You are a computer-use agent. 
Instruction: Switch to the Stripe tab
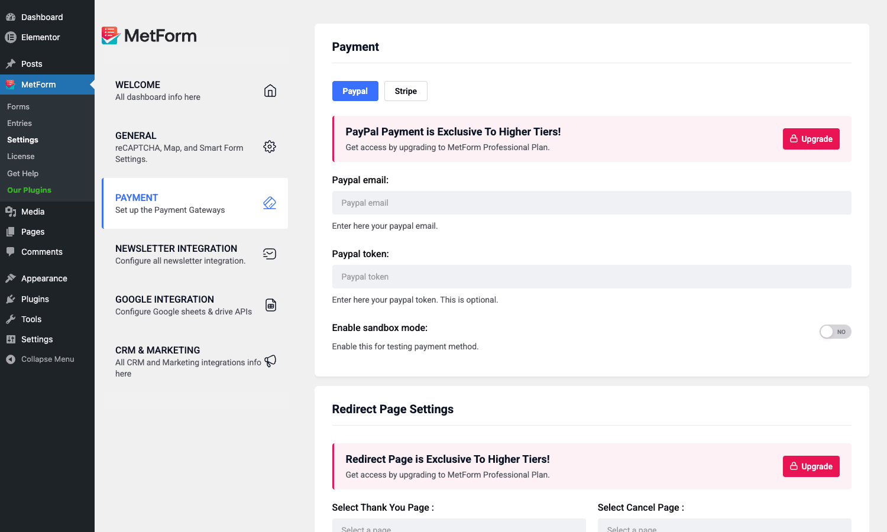point(406,91)
